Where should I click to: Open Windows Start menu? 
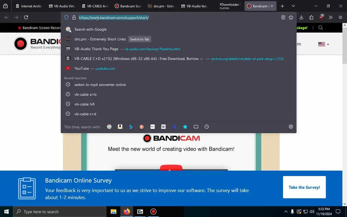pos(7,212)
